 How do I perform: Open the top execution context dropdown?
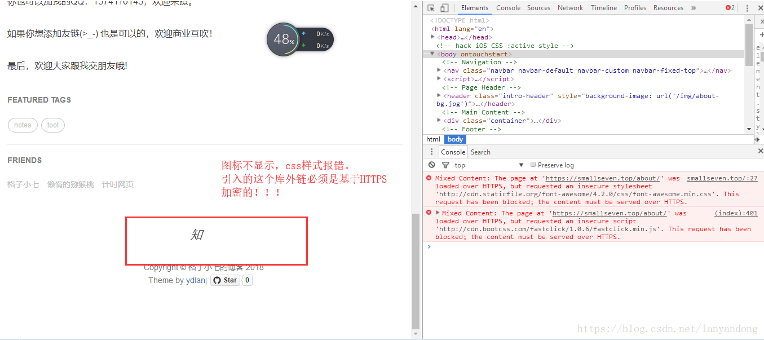pyautogui.click(x=489, y=165)
